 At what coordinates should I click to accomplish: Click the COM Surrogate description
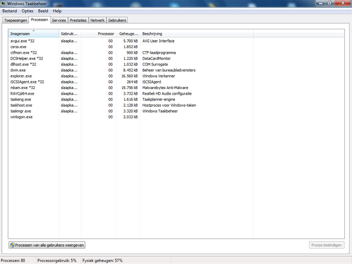point(155,64)
